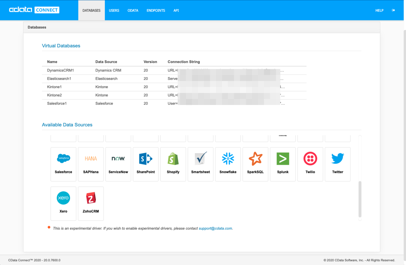Open the Databases tab

(x=91, y=10)
